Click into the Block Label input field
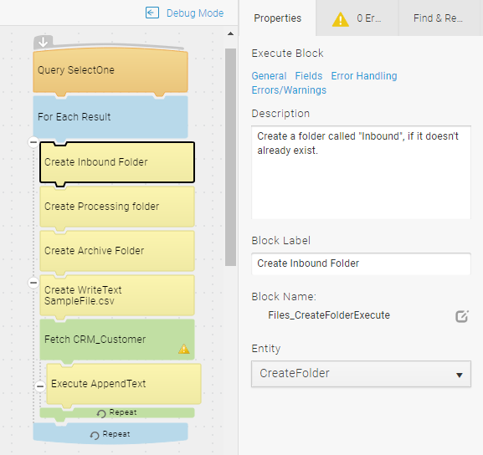This screenshot has height=455, width=483. coord(361,263)
